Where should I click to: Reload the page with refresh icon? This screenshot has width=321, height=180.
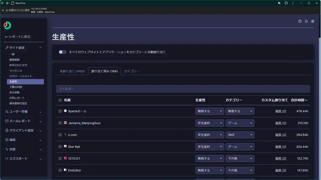coord(13,3)
